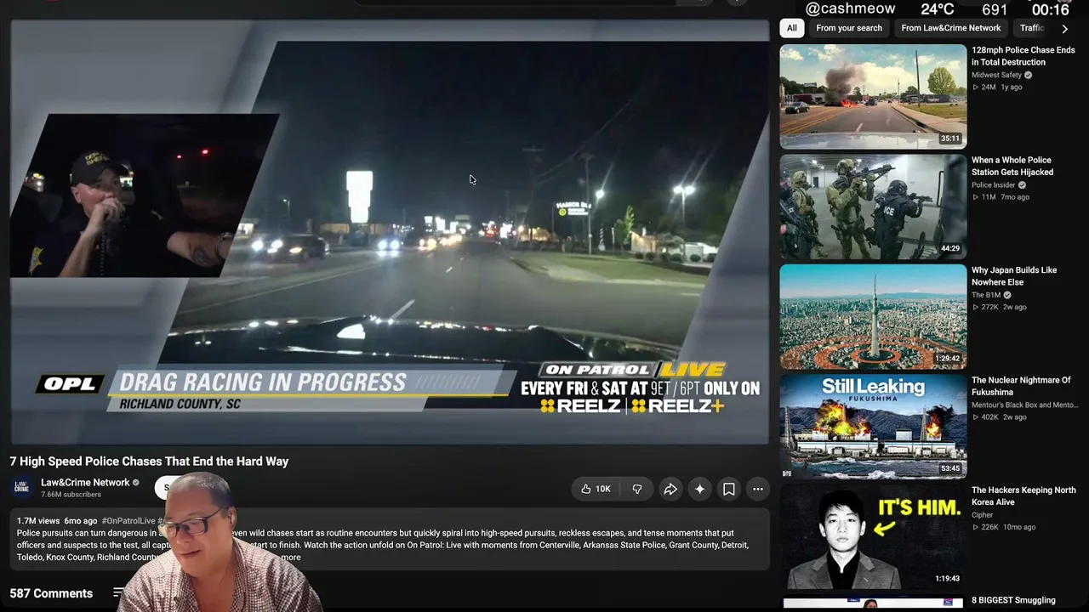
Task: Click the #OnPatrolLive hashtag
Action: coord(128,520)
